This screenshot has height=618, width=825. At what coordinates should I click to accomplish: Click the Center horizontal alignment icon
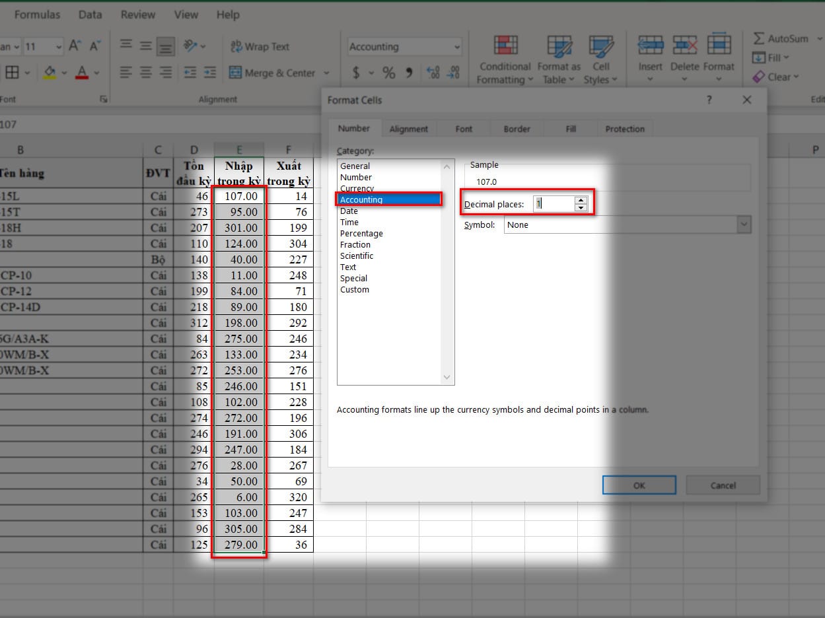point(145,72)
